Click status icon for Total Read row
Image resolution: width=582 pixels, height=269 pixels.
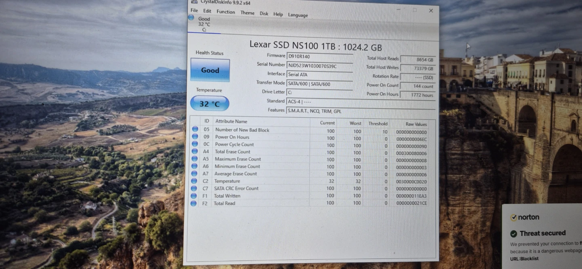pyautogui.click(x=194, y=203)
